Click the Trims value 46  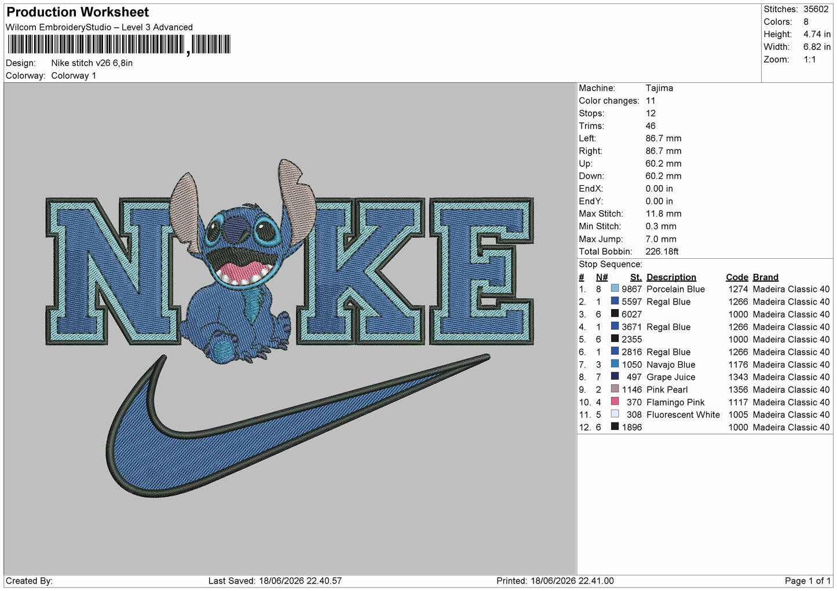pyautogui.click(x=650, y=126)
